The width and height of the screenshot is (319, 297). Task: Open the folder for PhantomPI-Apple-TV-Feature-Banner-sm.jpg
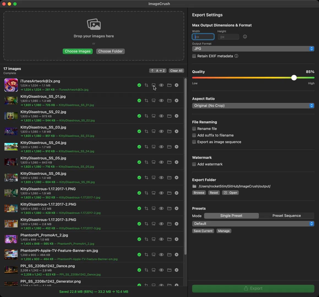[169, 255]
